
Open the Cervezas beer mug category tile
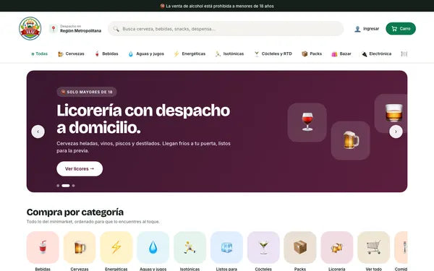(80, 247)
